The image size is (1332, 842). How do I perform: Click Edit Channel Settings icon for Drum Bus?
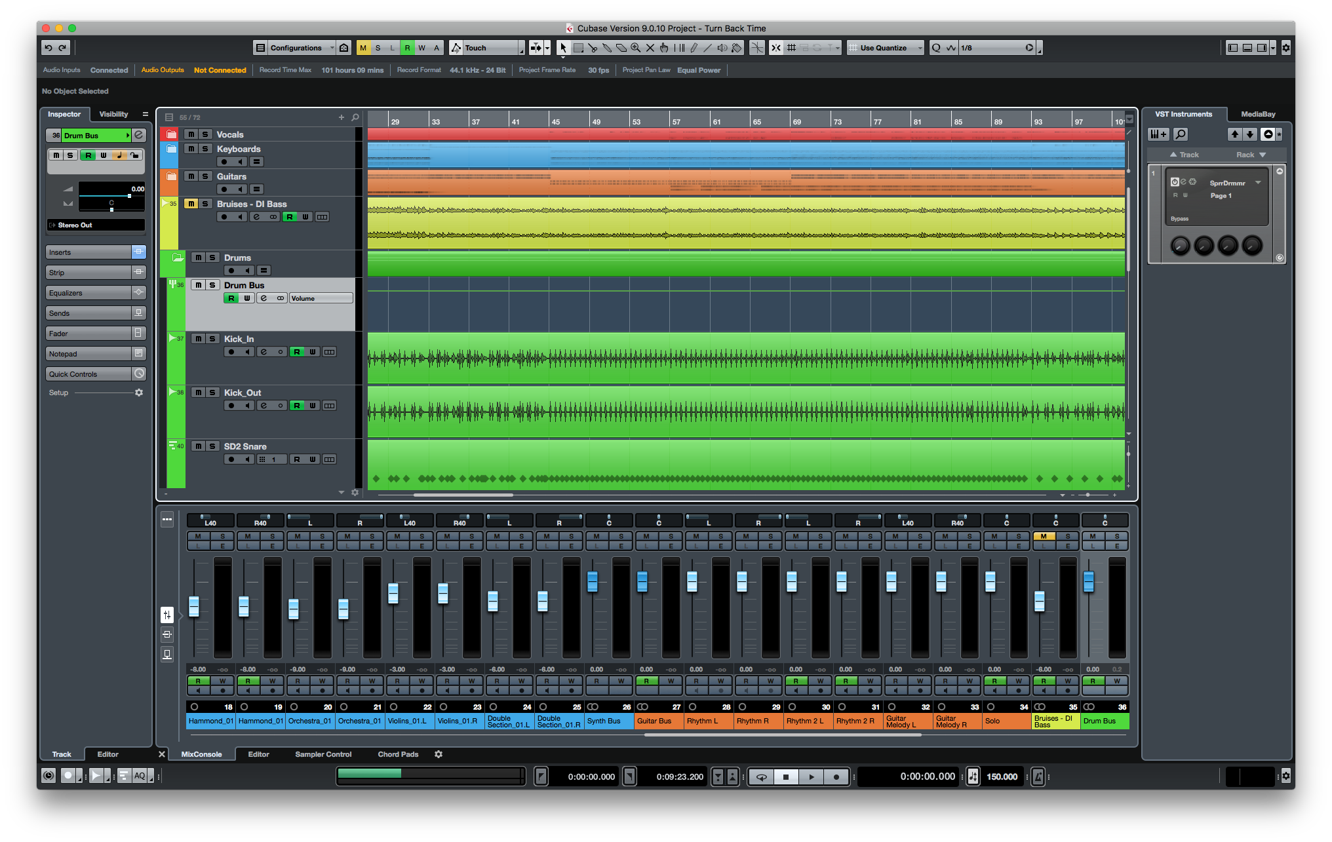139,135
